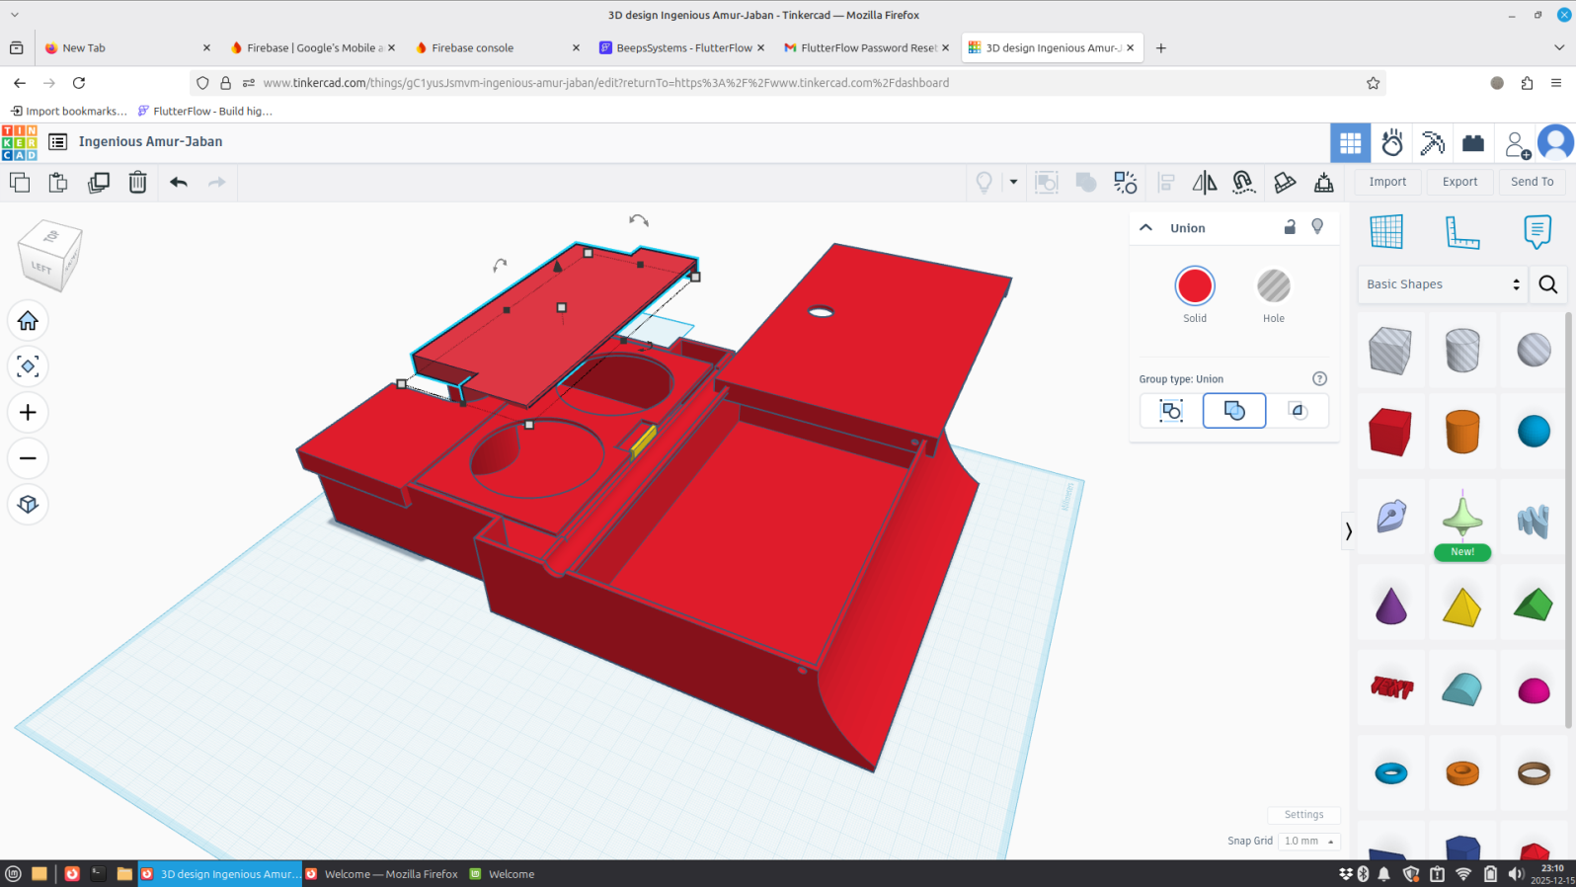
Task: Toggle visibility lightbulb in Union panel
Action: click(1317, 227)
